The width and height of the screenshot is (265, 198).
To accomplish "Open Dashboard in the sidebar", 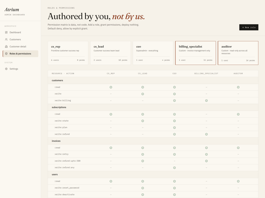I will 20,32.
